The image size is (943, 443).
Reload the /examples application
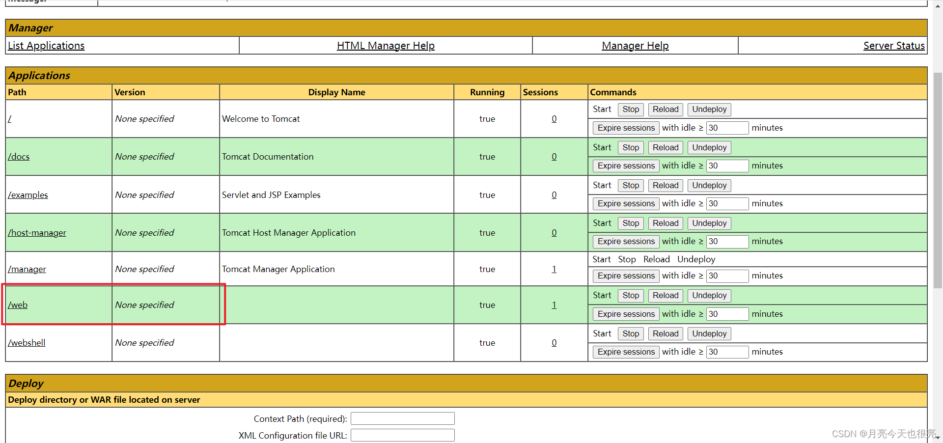click(666, 186)
